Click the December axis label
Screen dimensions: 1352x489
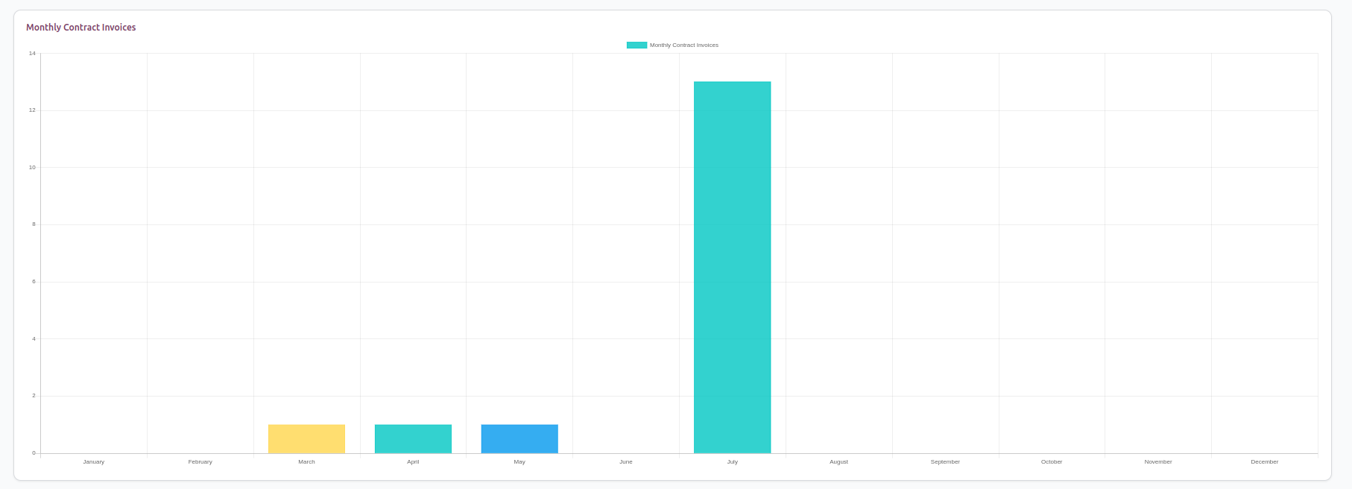[x=1265, y=462]
